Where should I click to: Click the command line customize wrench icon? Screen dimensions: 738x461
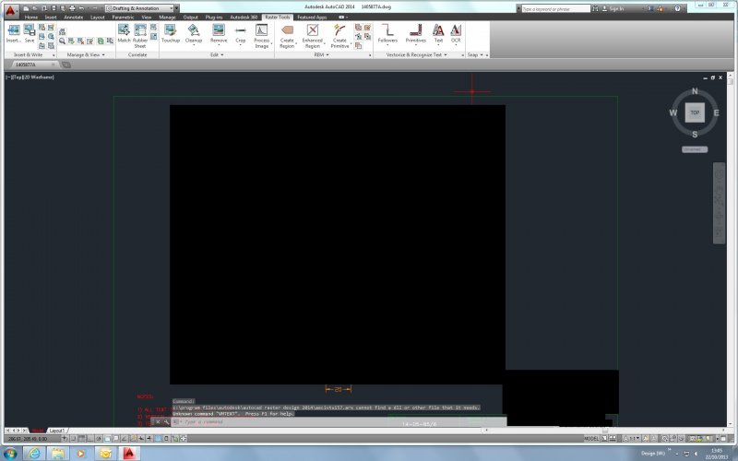167,422
